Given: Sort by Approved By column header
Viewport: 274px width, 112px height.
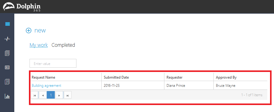Looking at the screenshot, I should click(241, 77).
